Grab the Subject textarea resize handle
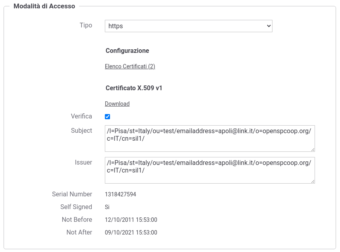Image resolution: width=340 pixels, height=252 pixels. tap(313, 149)
